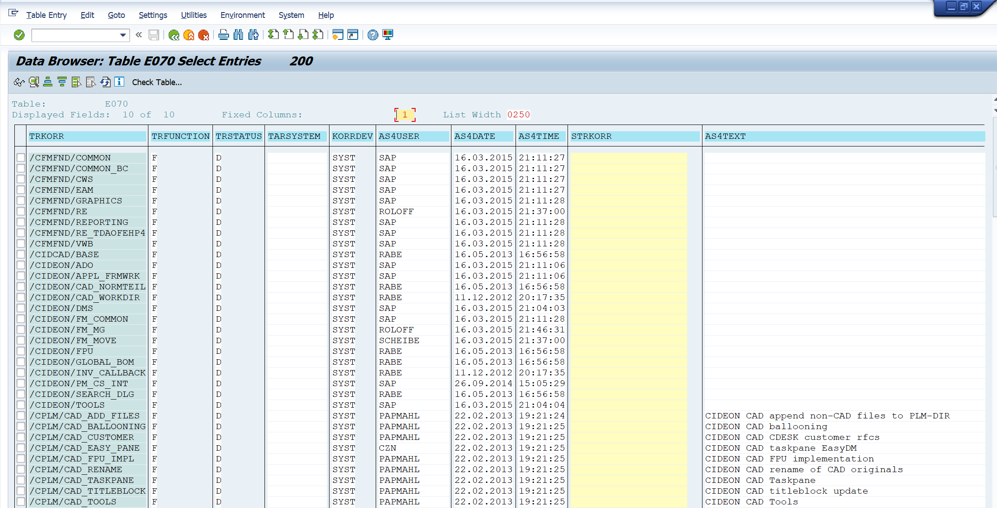Click the Print icon in toolbar
The image size is (997, 508).
tap(223, 35)
